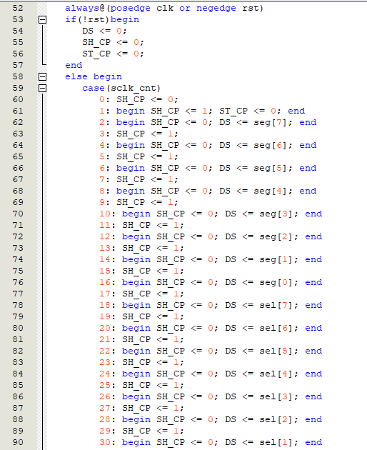The width and height of the screenshot is (367, 450).
Task: Click the 'end' keyword on line 57
Action: pyautogui.click(x=74, y=65)
